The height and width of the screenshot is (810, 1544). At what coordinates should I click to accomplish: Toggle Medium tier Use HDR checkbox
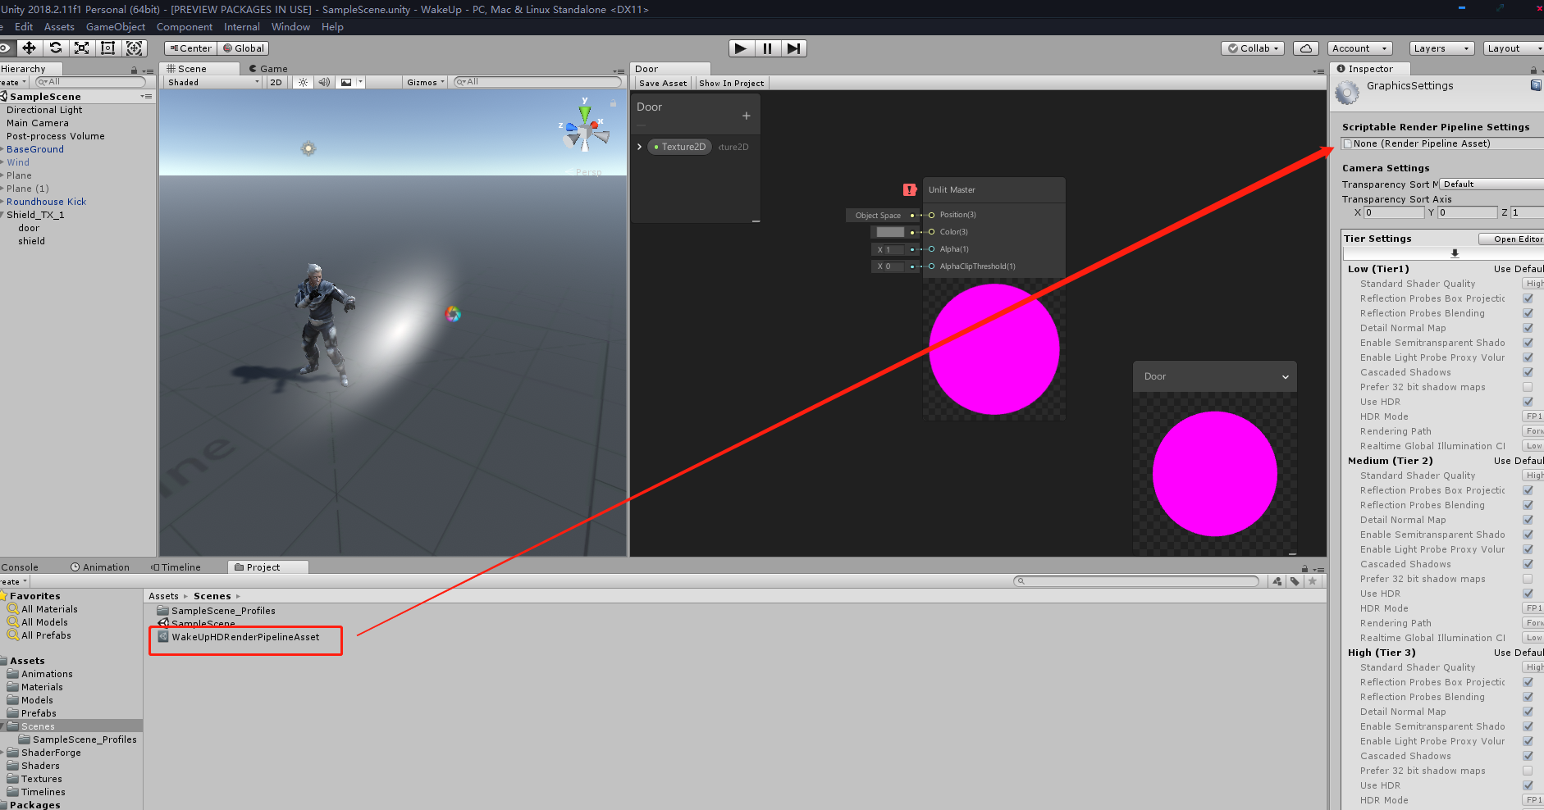pos(1528,594)
